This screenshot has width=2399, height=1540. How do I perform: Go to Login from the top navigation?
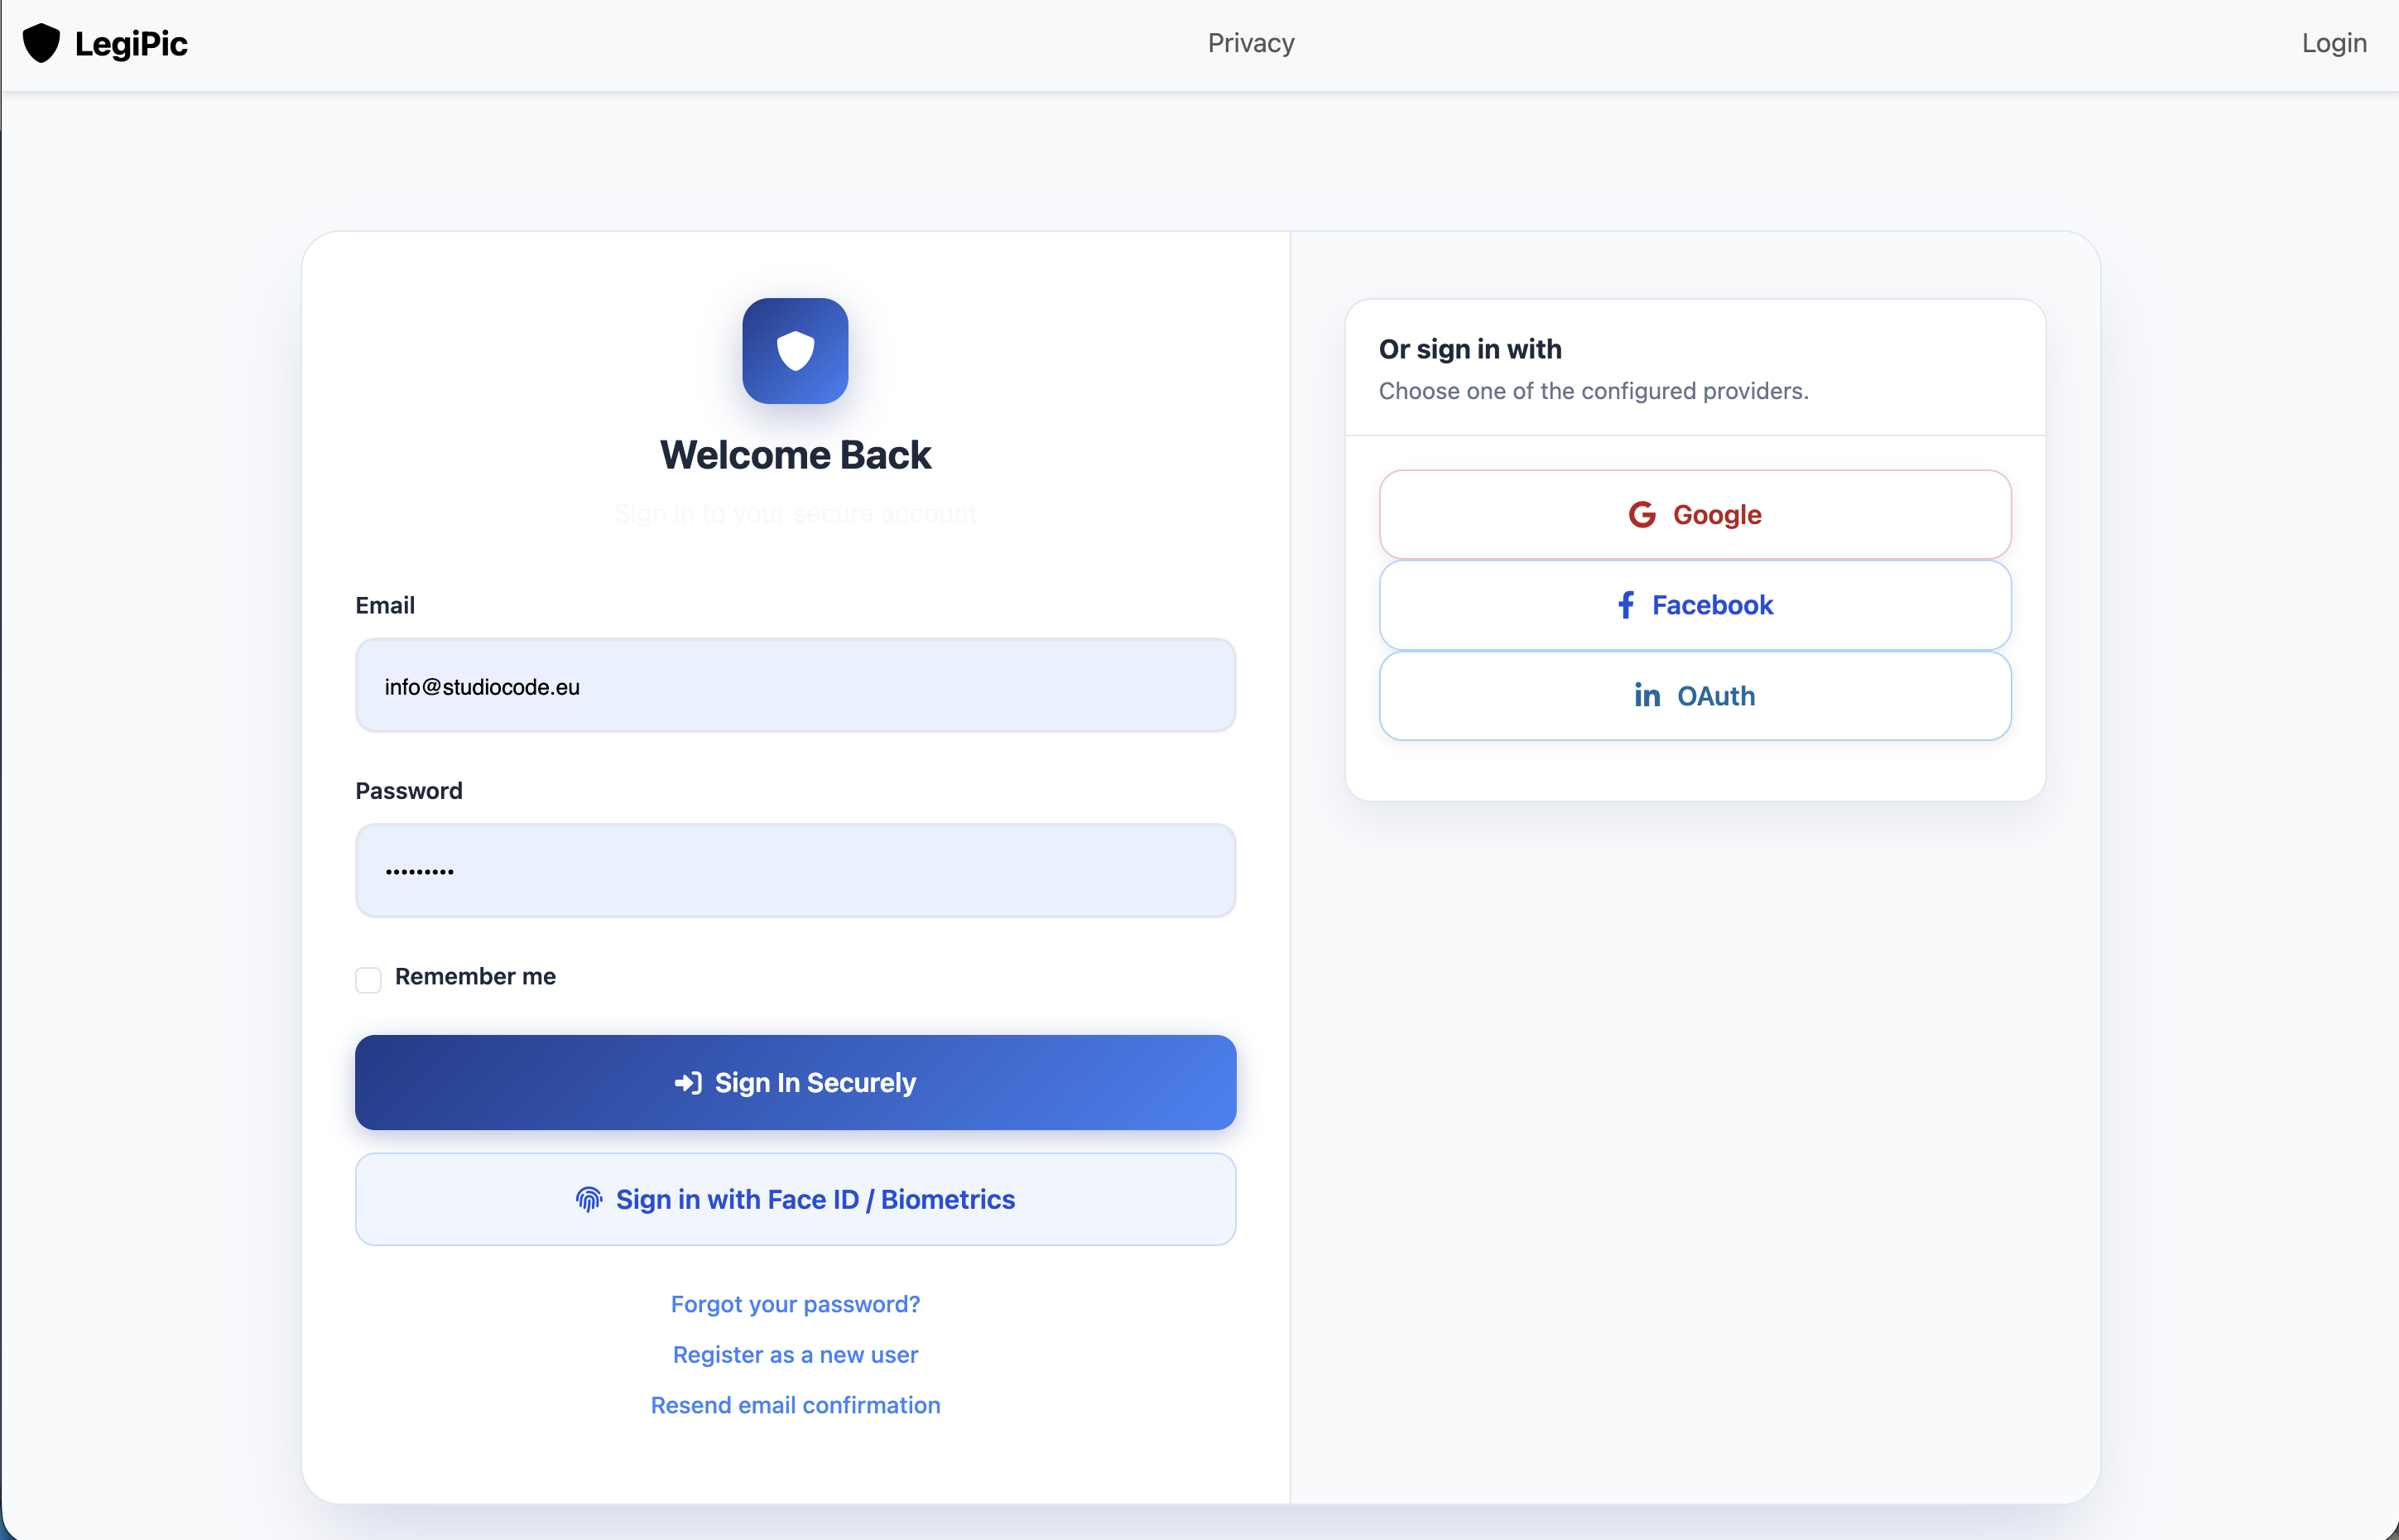tap(2334, 43)
